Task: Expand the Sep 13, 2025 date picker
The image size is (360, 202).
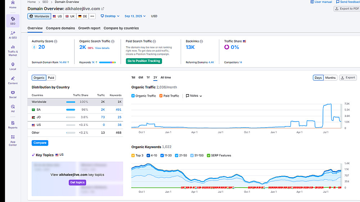Action: pos(135,16)
